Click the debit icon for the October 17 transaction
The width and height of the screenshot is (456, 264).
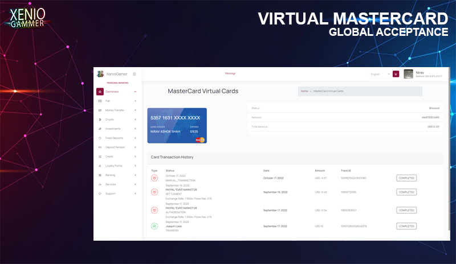(x=154, y=178)
